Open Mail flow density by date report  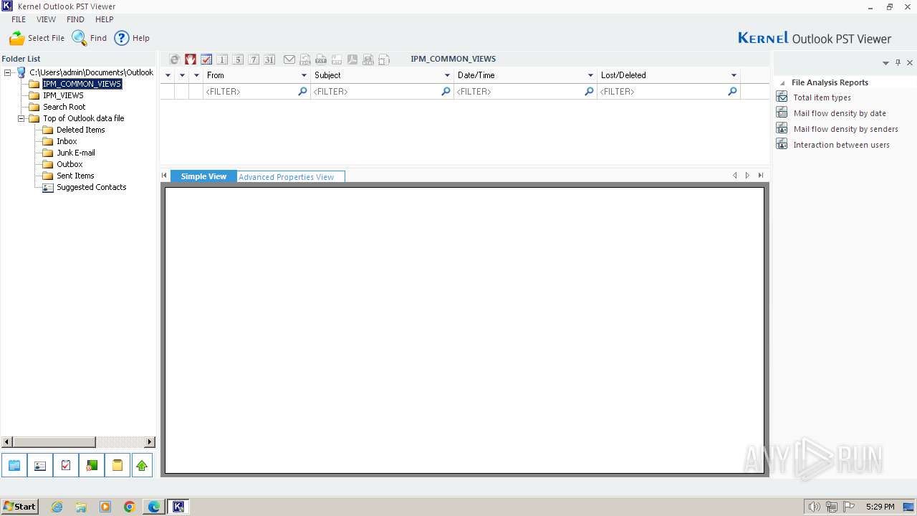(x=840, y=113)
